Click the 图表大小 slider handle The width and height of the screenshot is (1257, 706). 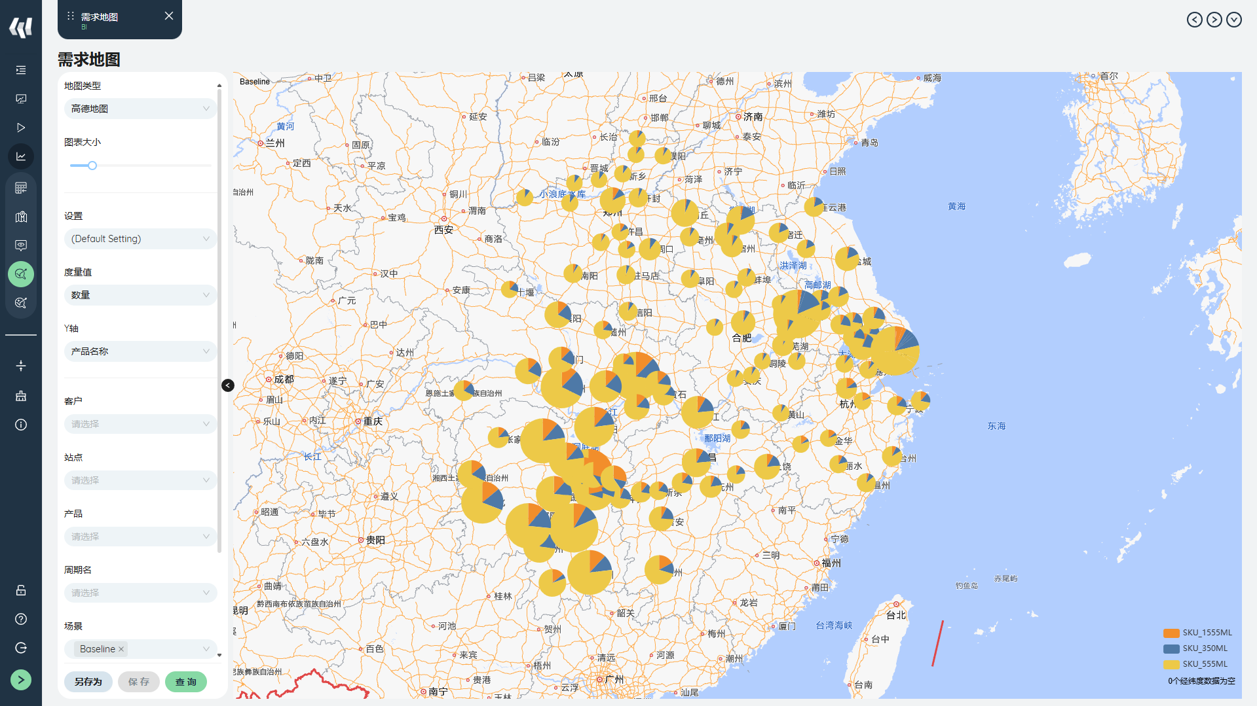pos(92,166)
